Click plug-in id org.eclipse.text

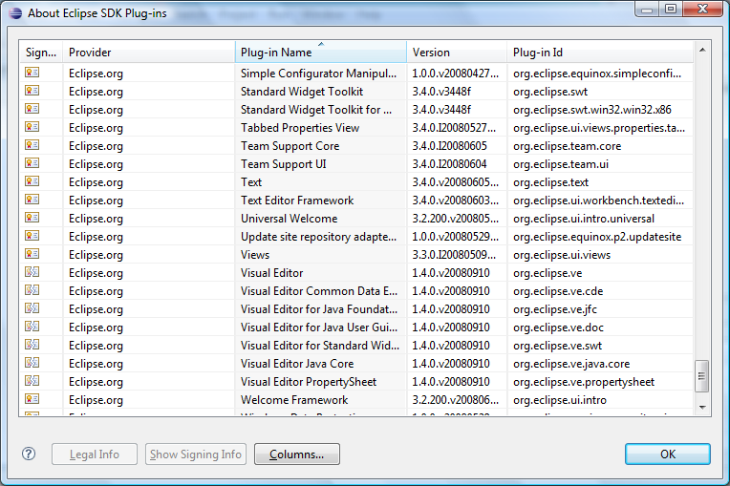coord(550,182)
